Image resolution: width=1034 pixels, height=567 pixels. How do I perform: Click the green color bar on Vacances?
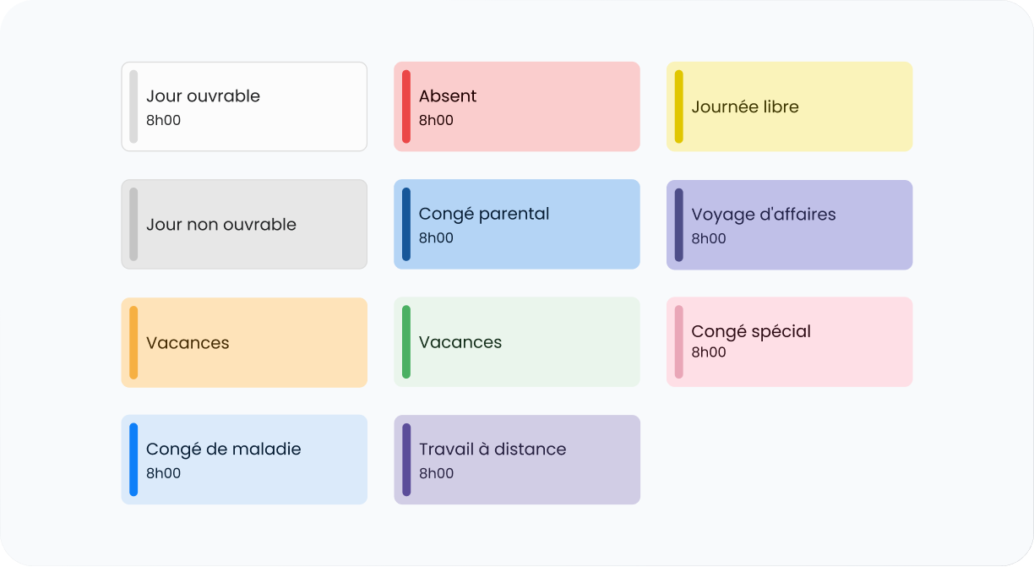coord(406,341)
